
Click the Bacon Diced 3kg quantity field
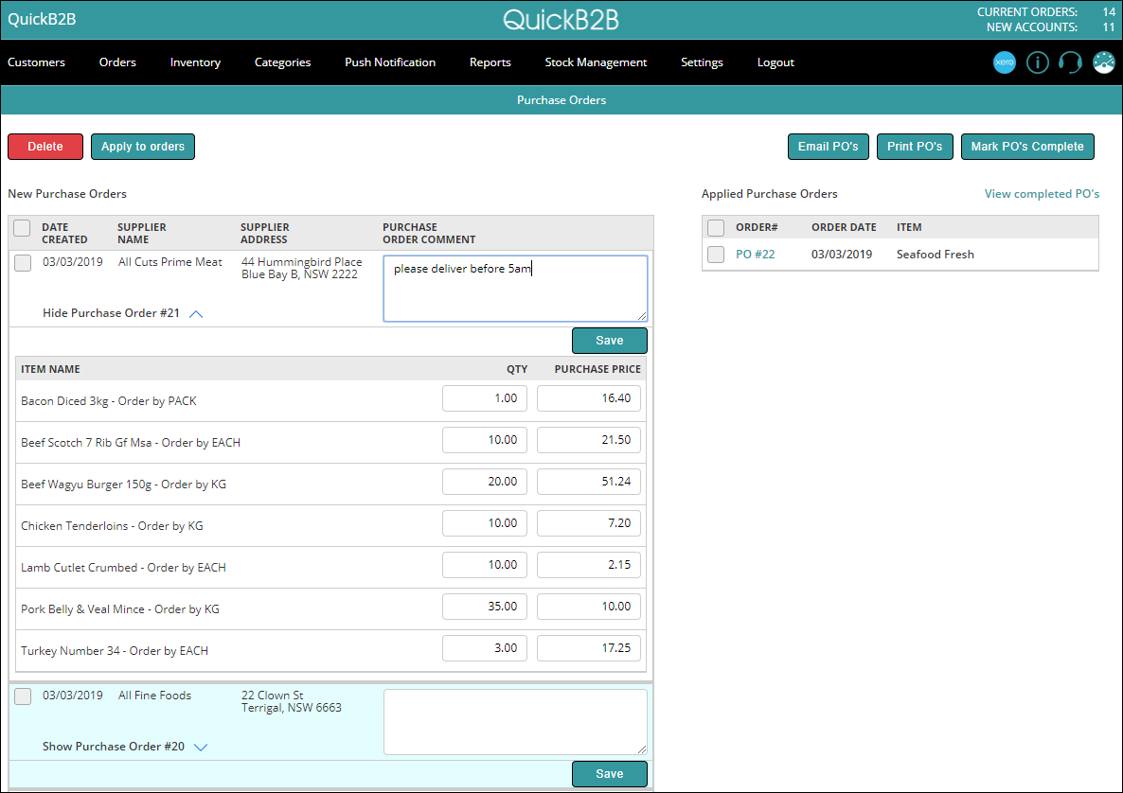[484, 398]
